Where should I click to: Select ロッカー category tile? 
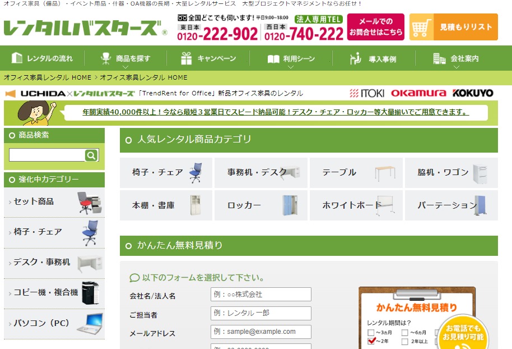(x=261, y=205)
